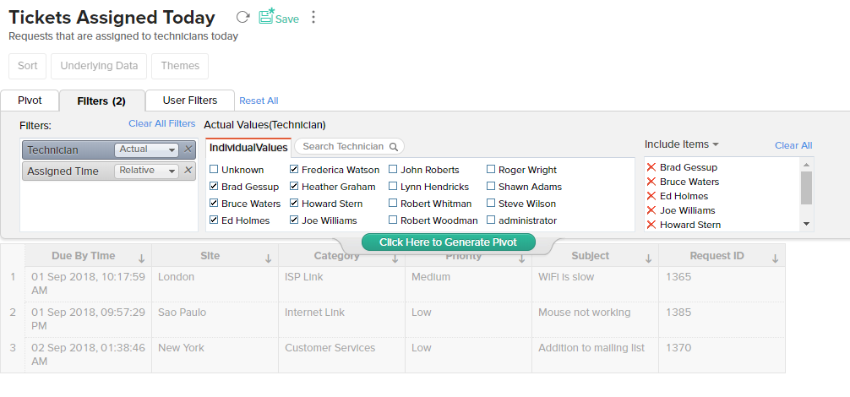The width and height of the screenshot is (850, 397).
Task: Sort by the Request ID column arrow
Action: coord(775,258)
